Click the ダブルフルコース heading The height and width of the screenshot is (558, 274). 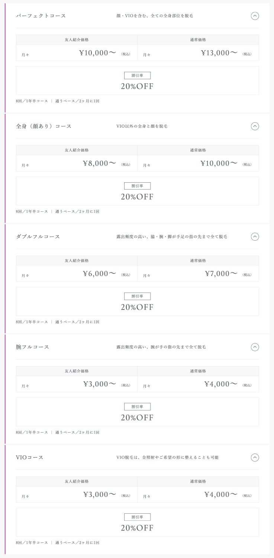pos(38,237)
